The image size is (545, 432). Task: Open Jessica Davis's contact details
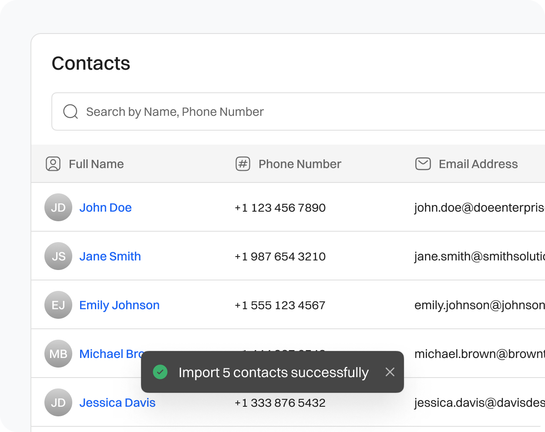[117, 402]
